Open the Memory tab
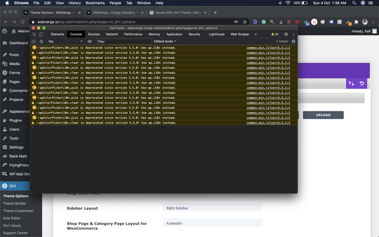Image resolution: width=379 pixels, height=237 pixels. (x=154, y=34)
